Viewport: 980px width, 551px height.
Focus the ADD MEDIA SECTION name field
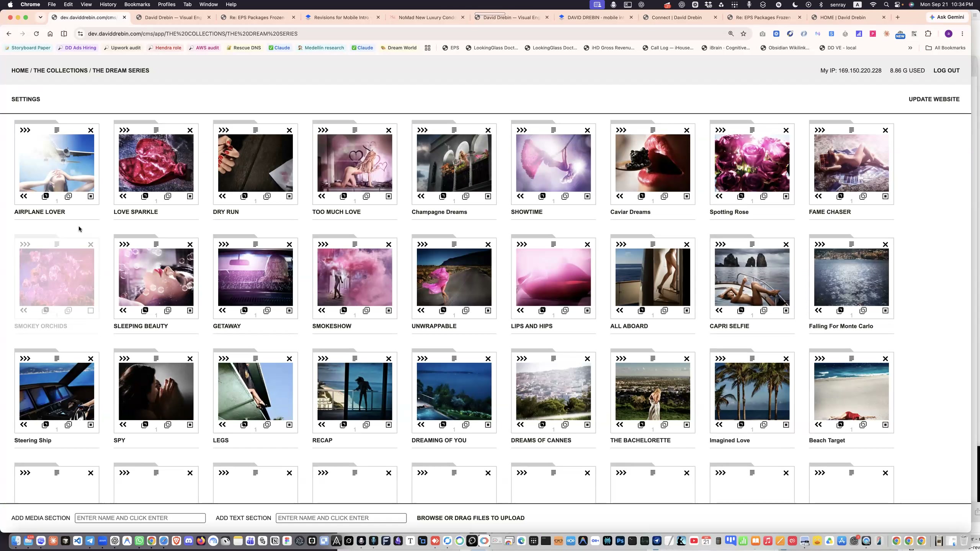coord(140,518)
